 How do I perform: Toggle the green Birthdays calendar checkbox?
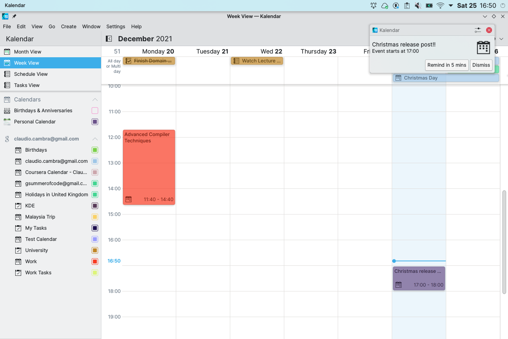[x=95, y=150]
